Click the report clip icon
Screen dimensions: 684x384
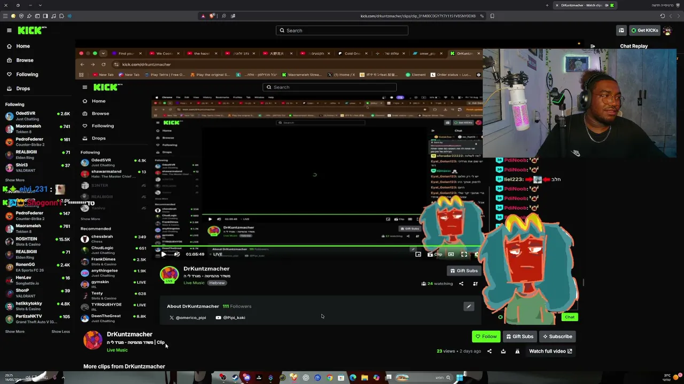tap(517, 351)
